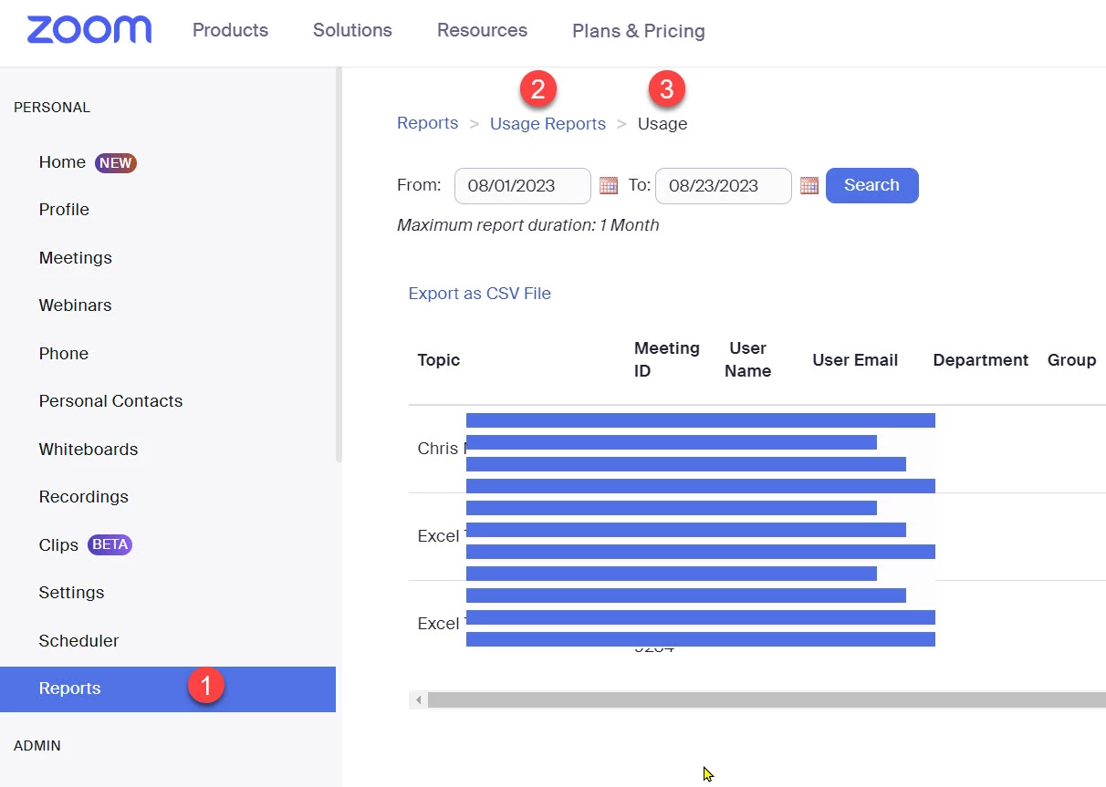Open Profile in the sidebar

point(64,210)
